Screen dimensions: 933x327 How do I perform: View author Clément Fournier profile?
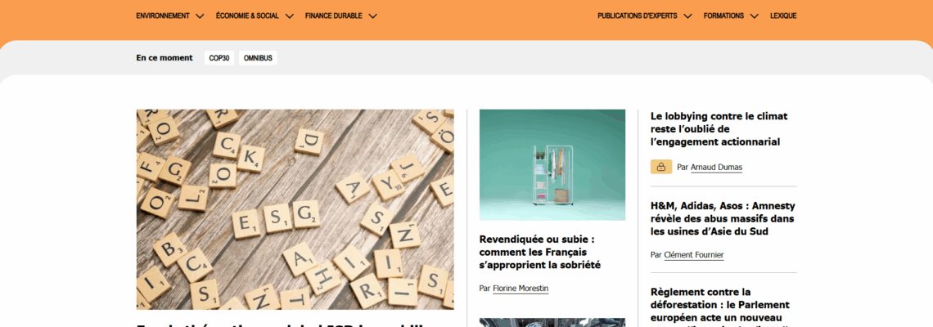[x=694, y=255]
